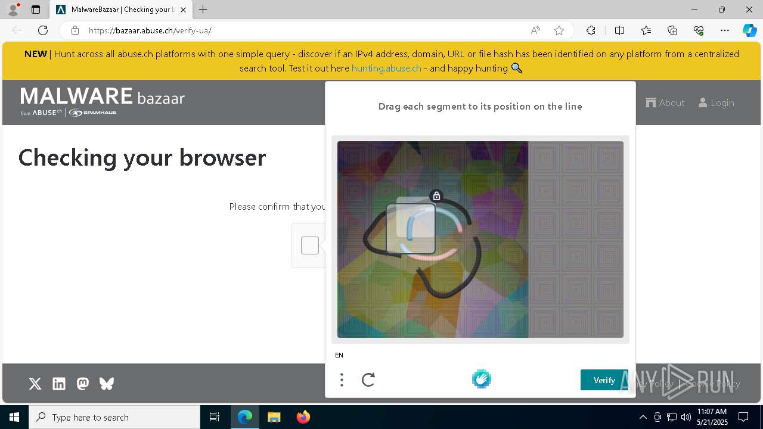Click the site info lock icon

coord(75,30)
